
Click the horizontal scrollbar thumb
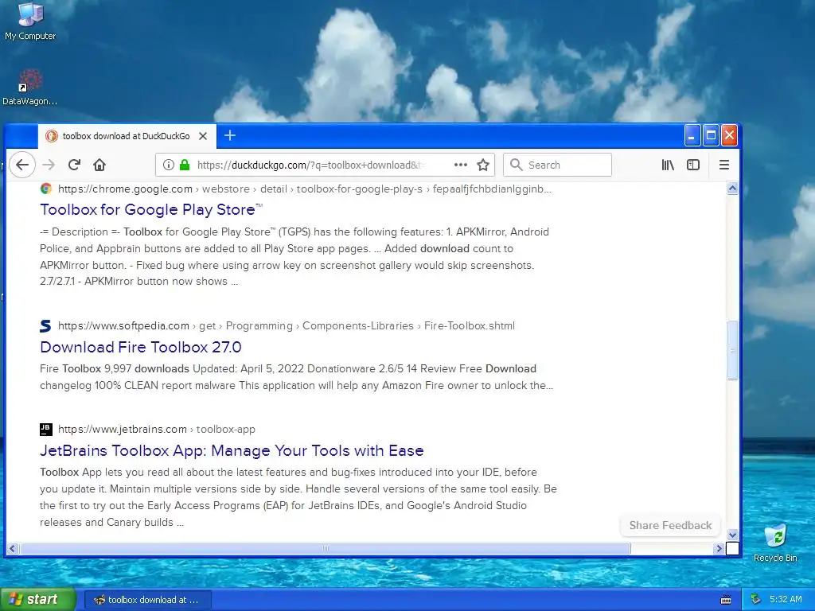[326, 548]
